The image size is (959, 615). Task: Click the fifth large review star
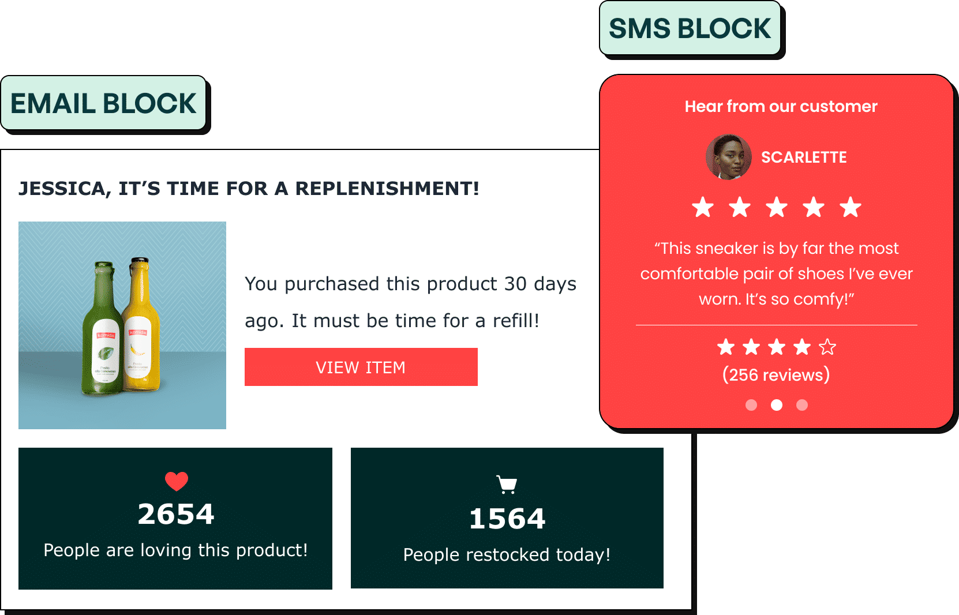[851, 207]
